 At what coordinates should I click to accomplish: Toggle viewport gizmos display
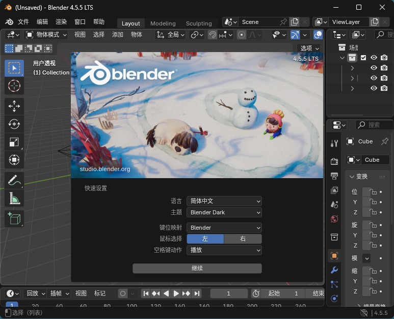pos(295,35)
